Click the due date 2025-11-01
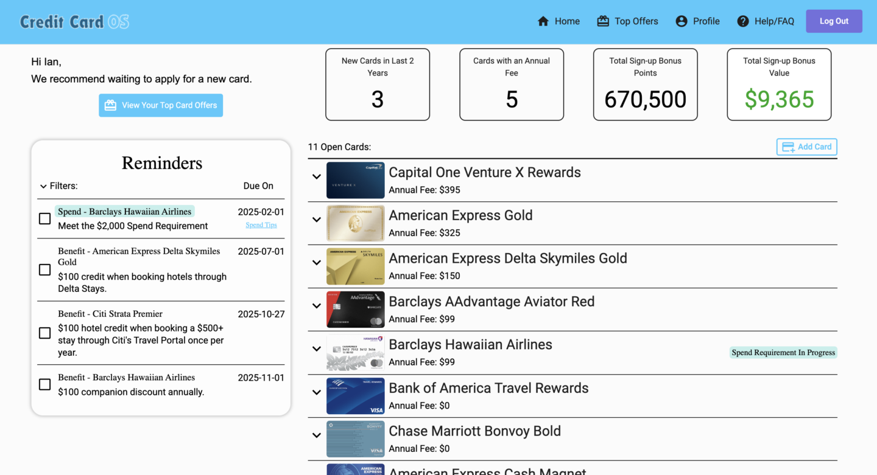 261,378
